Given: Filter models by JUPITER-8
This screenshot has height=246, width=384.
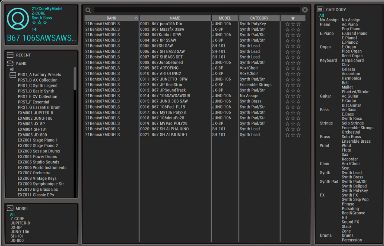Looking at the screenshot, I should [x=20, y=223].
